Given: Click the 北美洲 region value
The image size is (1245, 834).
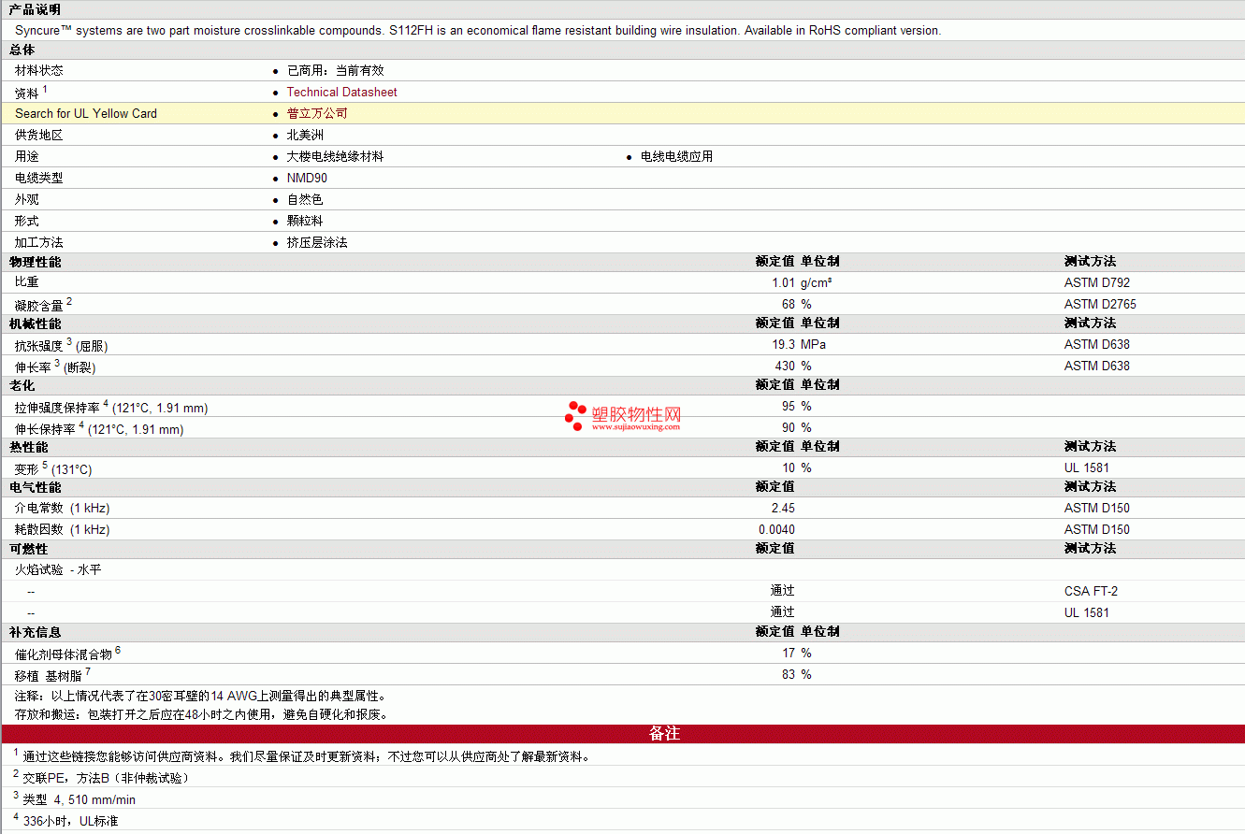Looking at the screenshot, I should (305, 135).
